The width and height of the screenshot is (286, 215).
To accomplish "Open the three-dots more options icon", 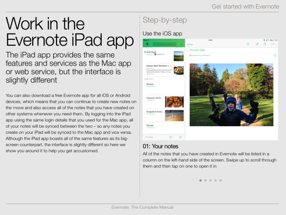I will click(273, 44).
